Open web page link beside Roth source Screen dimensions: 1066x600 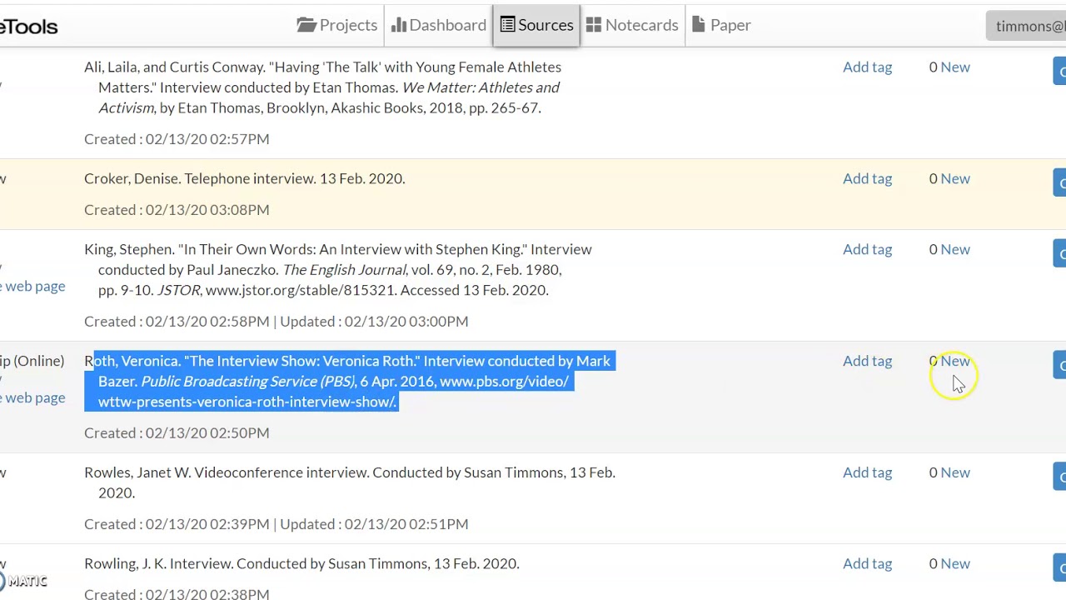click(33, 397)
